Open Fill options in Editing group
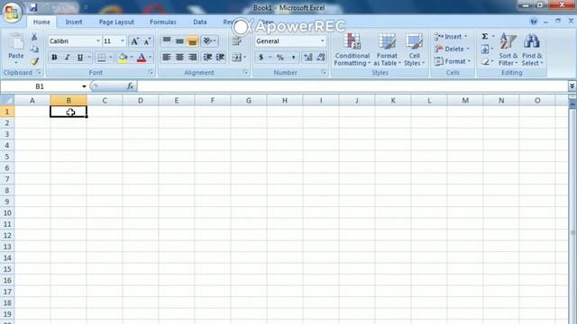The height and width of the screenshot is (324, 577). 485,49
